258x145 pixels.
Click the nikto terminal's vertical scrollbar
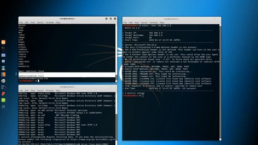[221, 82]
